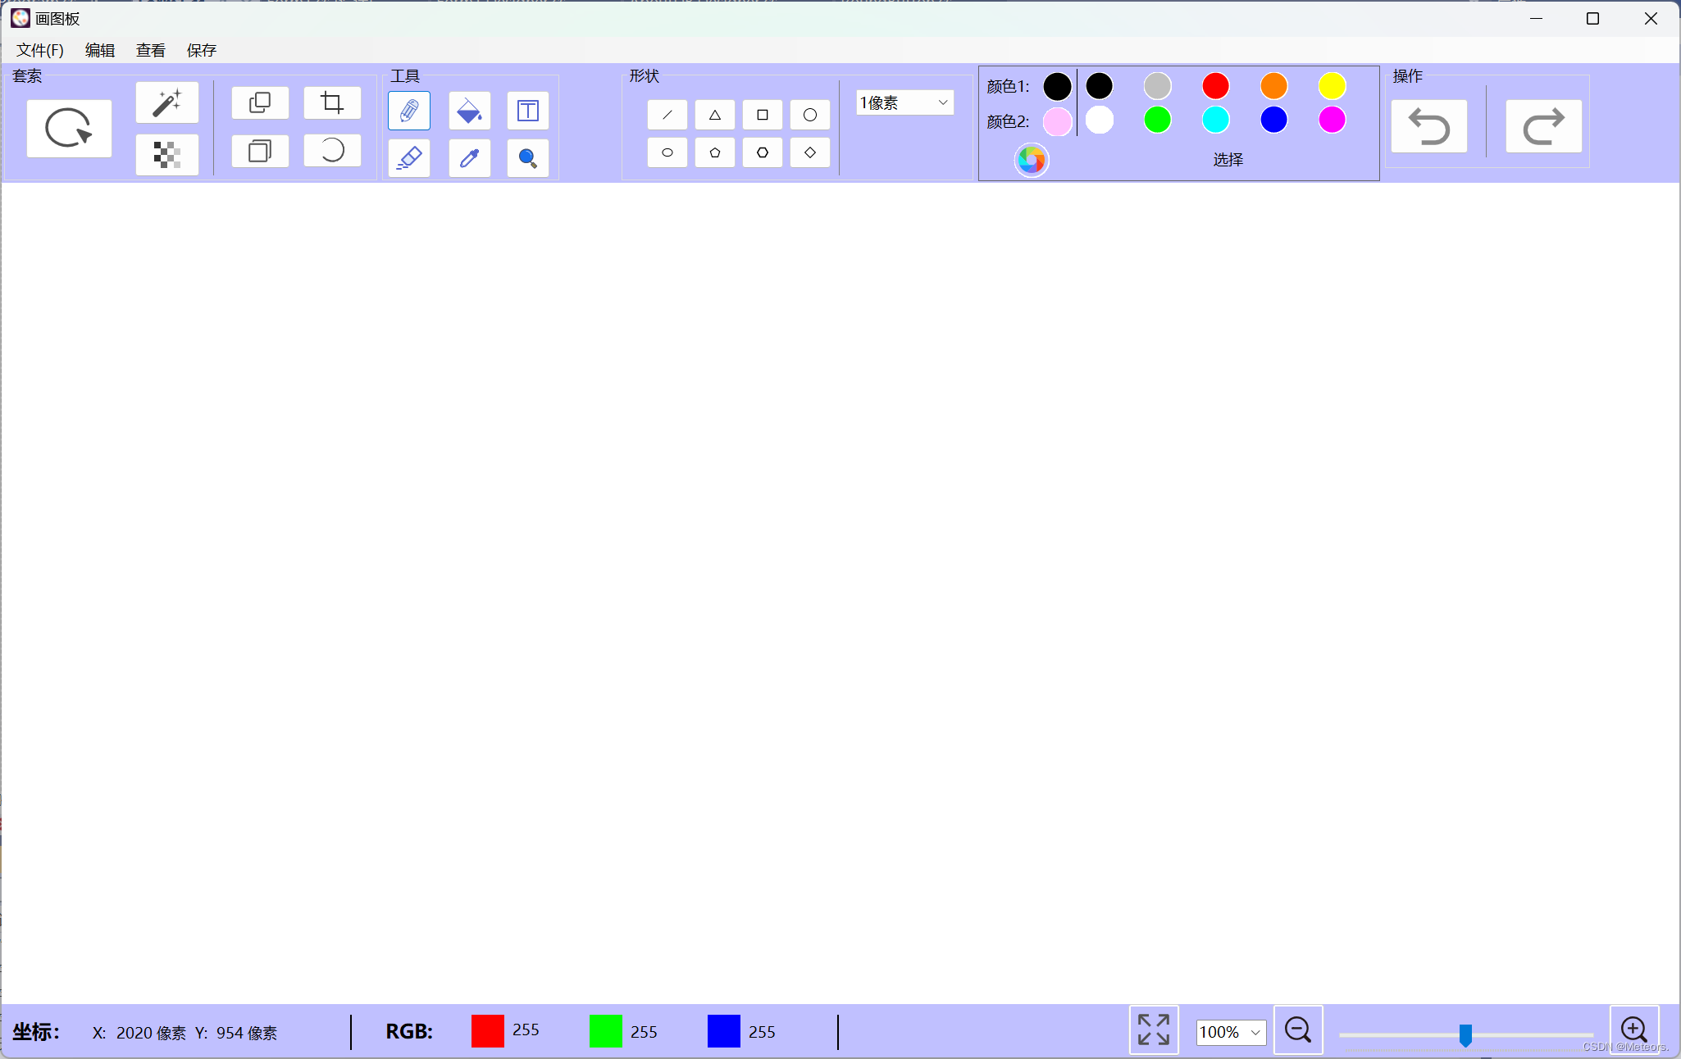Click the rotate circle icon
The image size is (1681, 1059).
332,150
